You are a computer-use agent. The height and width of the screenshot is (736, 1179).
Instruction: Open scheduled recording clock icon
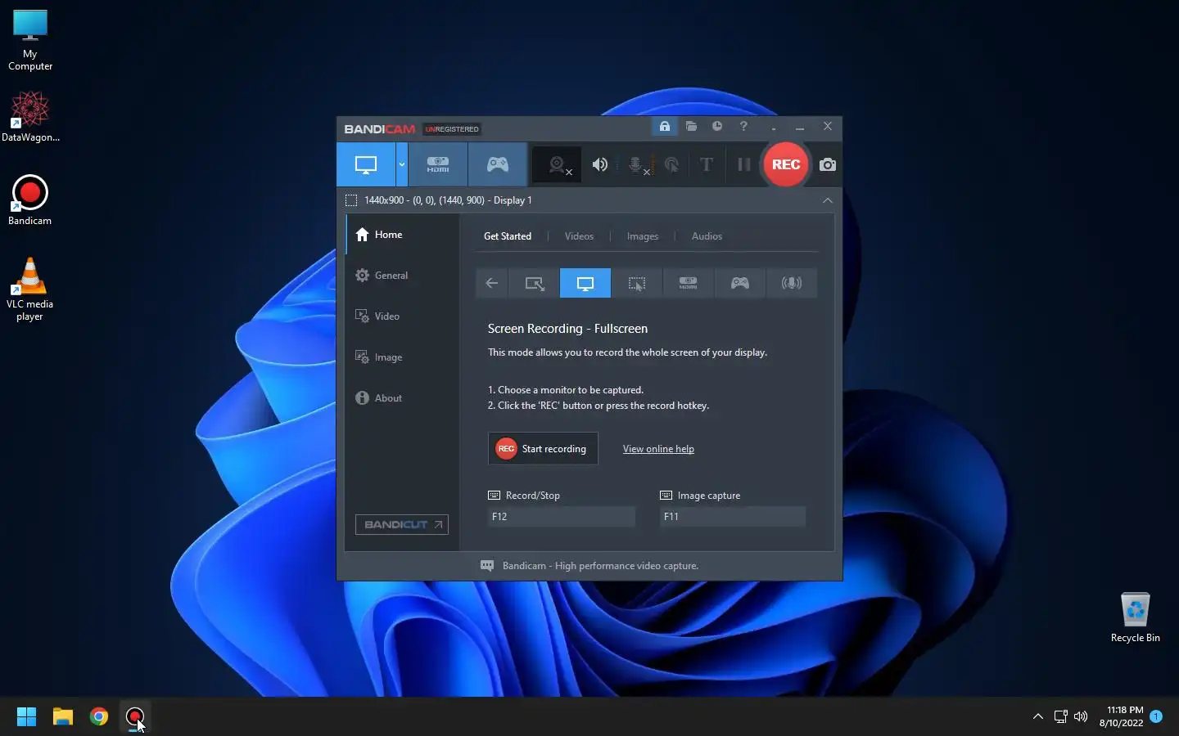click(717, 126)
